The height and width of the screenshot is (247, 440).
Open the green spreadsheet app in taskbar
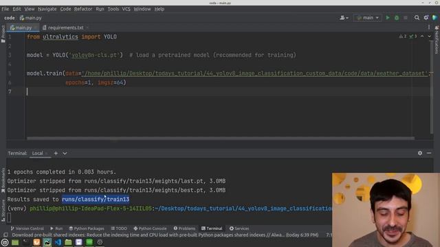tap(89, 242)
